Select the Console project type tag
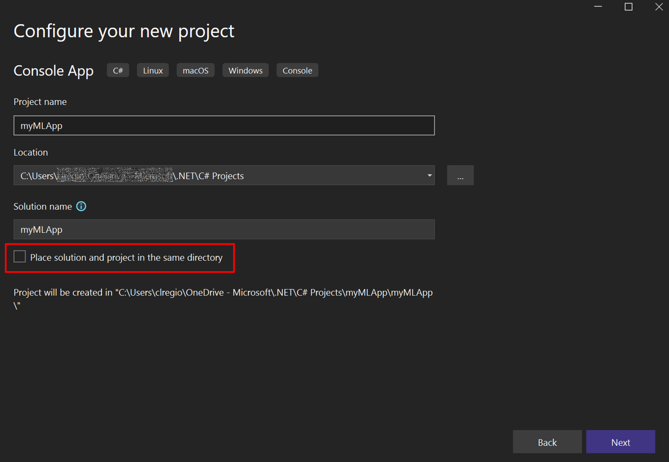The height and width of the screenshot is (462, 669). point(297,70)
